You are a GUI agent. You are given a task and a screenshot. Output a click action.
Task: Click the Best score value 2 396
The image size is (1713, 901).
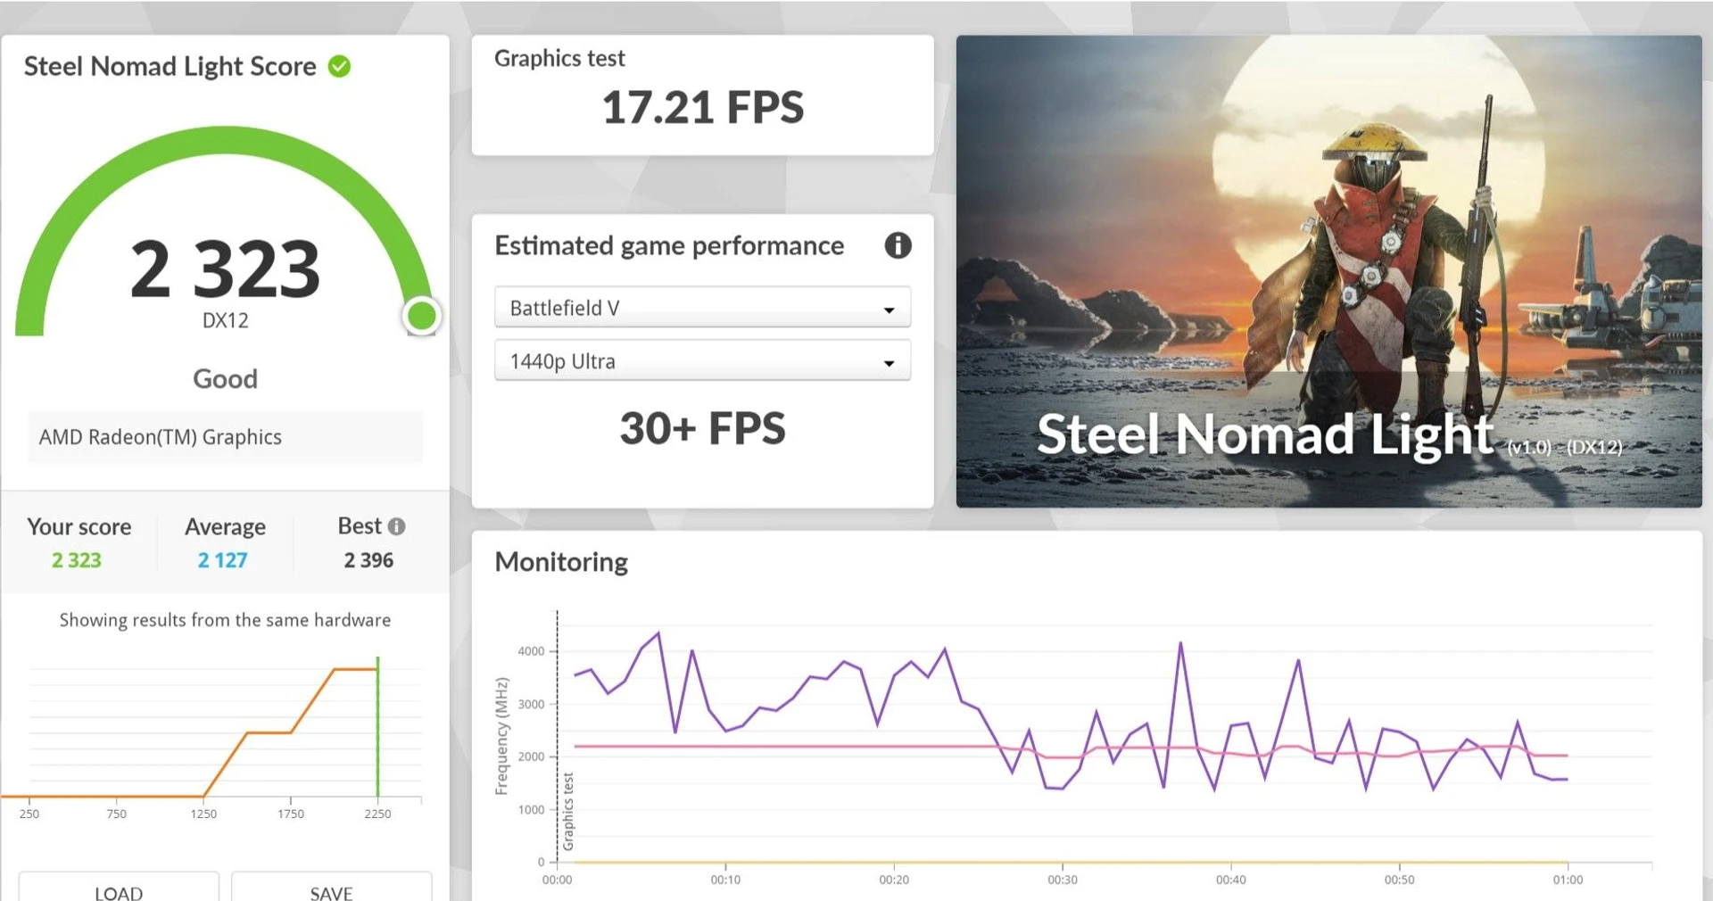click(368, 560)
